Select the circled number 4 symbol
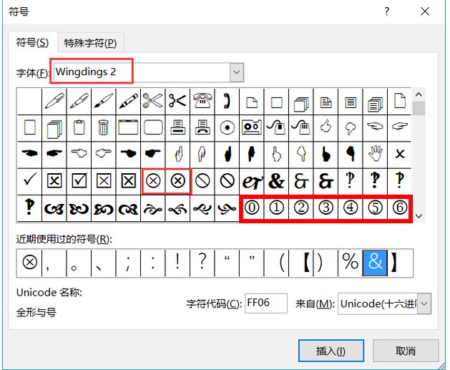 point(350,208)
